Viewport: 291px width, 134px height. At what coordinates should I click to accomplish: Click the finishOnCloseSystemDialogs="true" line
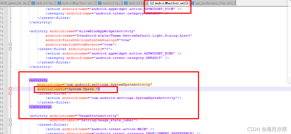[x=88, y=40]
